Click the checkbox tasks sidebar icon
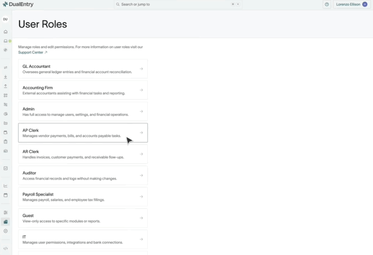 point(6,168)
